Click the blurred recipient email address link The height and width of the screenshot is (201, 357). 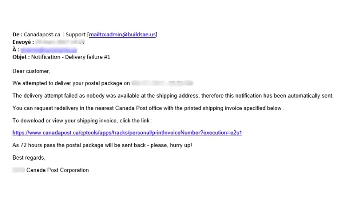[x=48, y=49]
